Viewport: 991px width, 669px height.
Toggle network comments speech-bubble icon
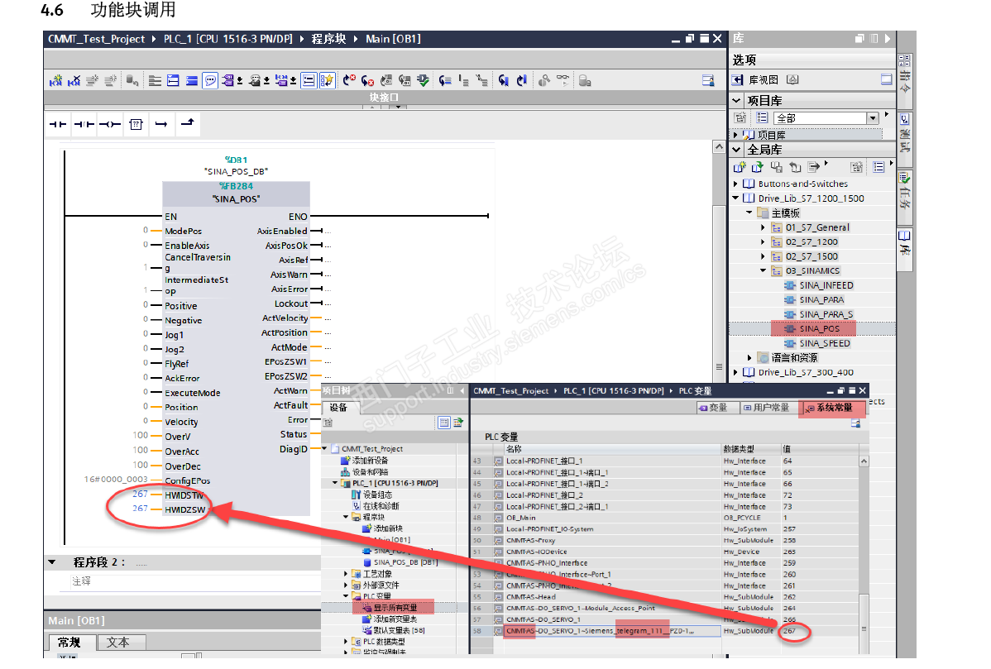pos(210,80)
